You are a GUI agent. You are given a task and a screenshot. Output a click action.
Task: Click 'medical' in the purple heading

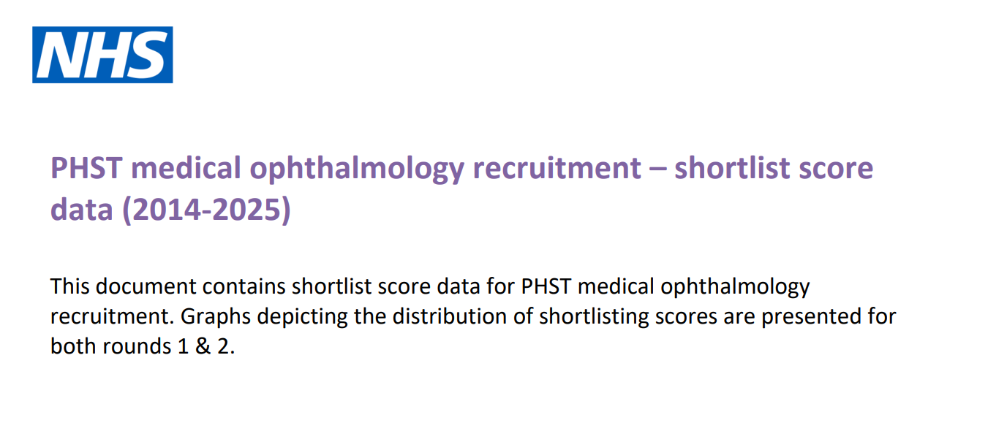[x=186, y=169]
